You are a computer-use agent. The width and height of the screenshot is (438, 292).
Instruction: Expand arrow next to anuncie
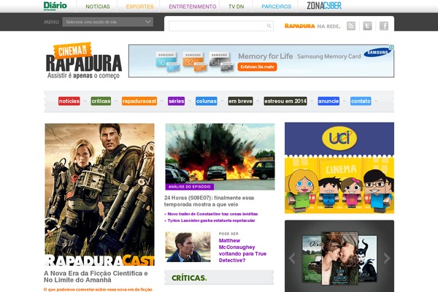tap(344, 101)
